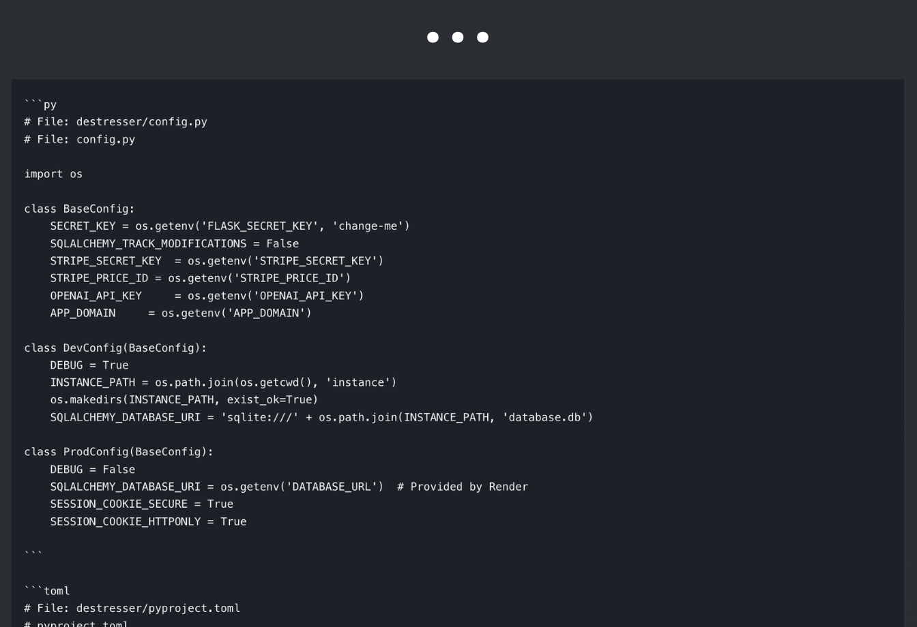Click the OPENAI_API_KEY assignment line
This screenshot has height=627, width=917.
pyautogui.click(x=207, y=296)
